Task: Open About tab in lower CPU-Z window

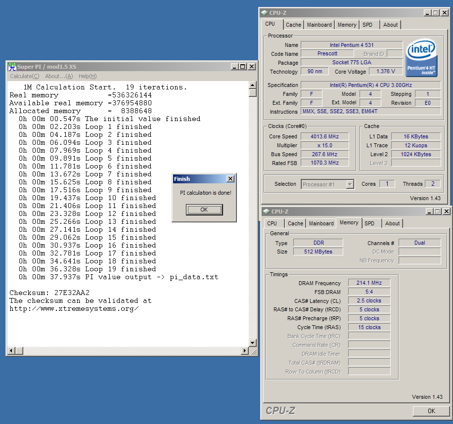Action: point(392,223)
